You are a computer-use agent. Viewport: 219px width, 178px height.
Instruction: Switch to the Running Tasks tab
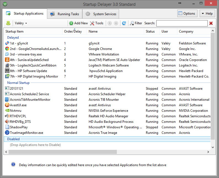(x=65, y=14)
